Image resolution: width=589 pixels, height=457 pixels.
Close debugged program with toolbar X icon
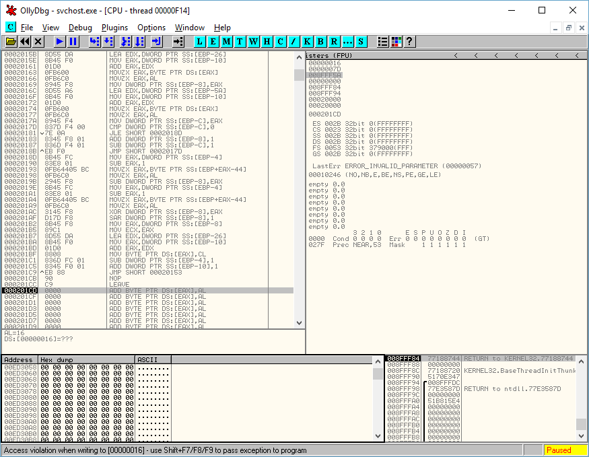point(38,41)
